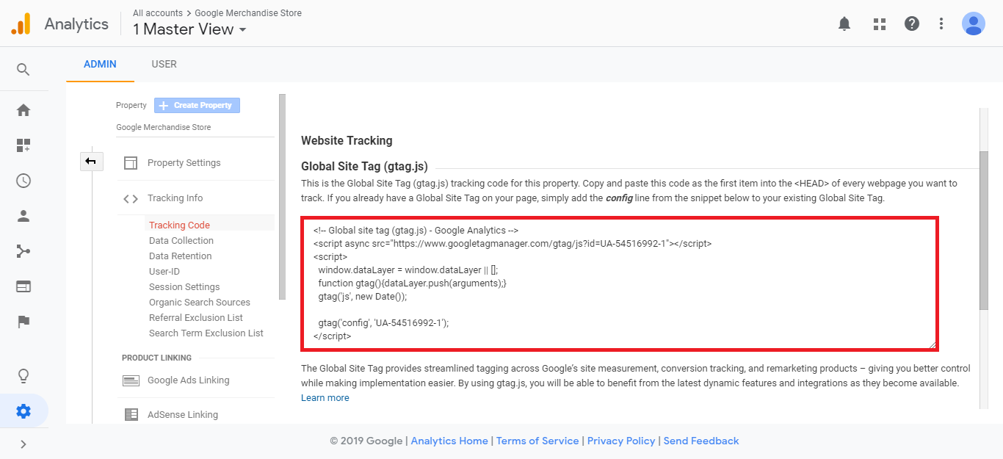This screenshot has height=459, width=1003.
Task: Open the three-dot more options menu
Action: [x=941, y=24]
